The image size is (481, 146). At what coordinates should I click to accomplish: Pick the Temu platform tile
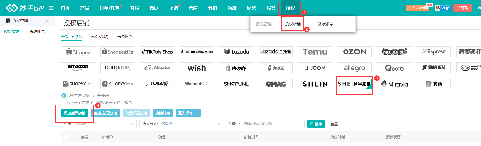coord(315,52)
